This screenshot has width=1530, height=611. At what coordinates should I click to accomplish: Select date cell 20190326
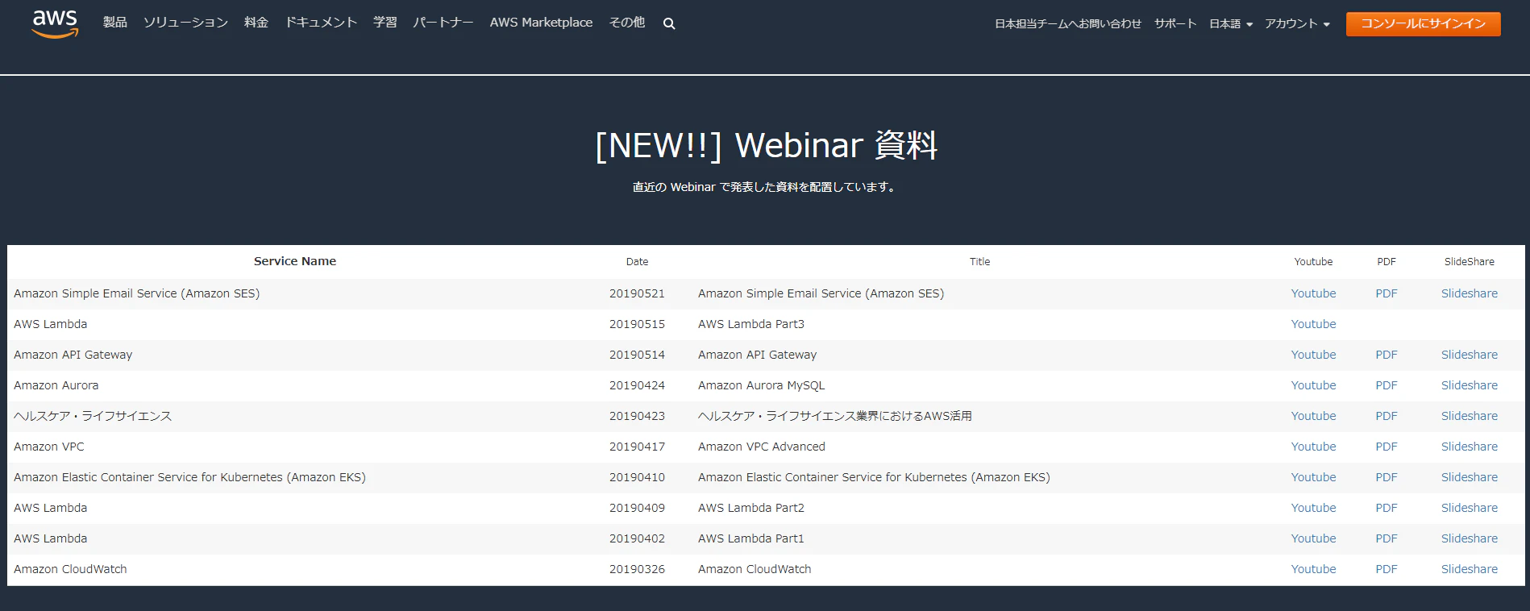coord(637,569)
